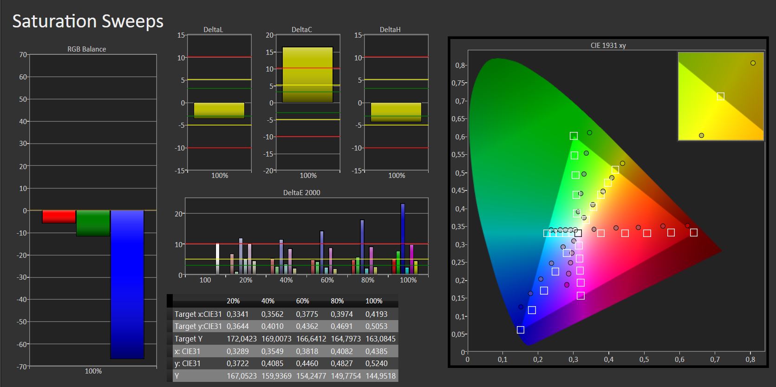Image resolution: width=776 pixels, height=387 pixels.
Task: Select the 100% green measured point in CIE diagram
Action: coord(589,132)
